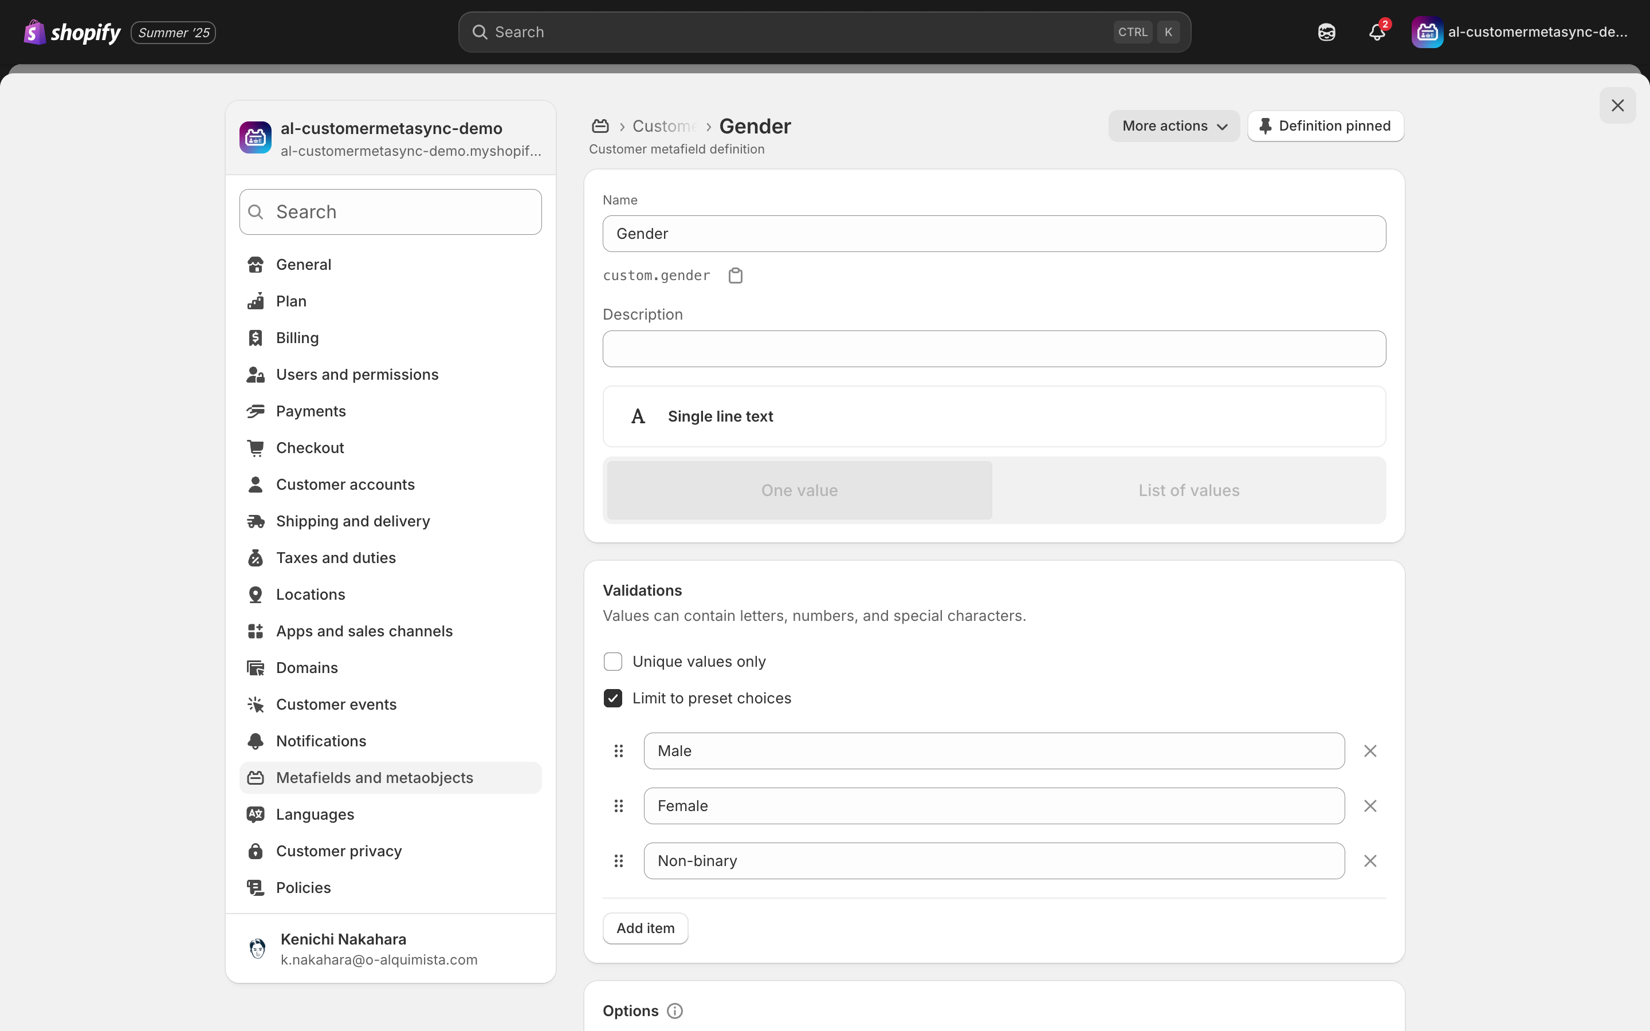This screenshot has width=1650, height=1031.
Task: Click the Payments icon in the sidebar
Action: click(256, 411)
